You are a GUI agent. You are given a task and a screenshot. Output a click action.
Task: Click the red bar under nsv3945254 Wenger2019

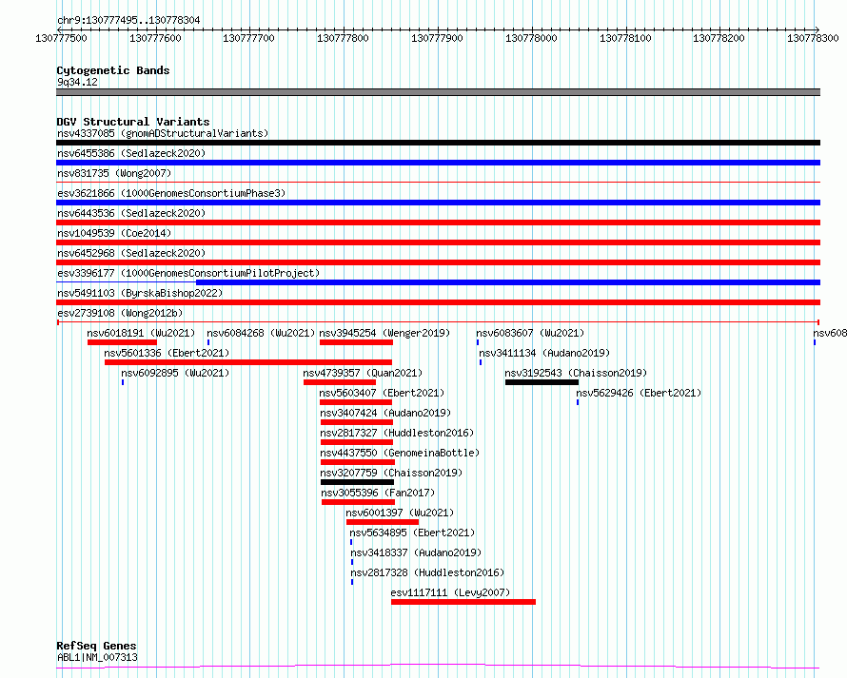[356, 342]
